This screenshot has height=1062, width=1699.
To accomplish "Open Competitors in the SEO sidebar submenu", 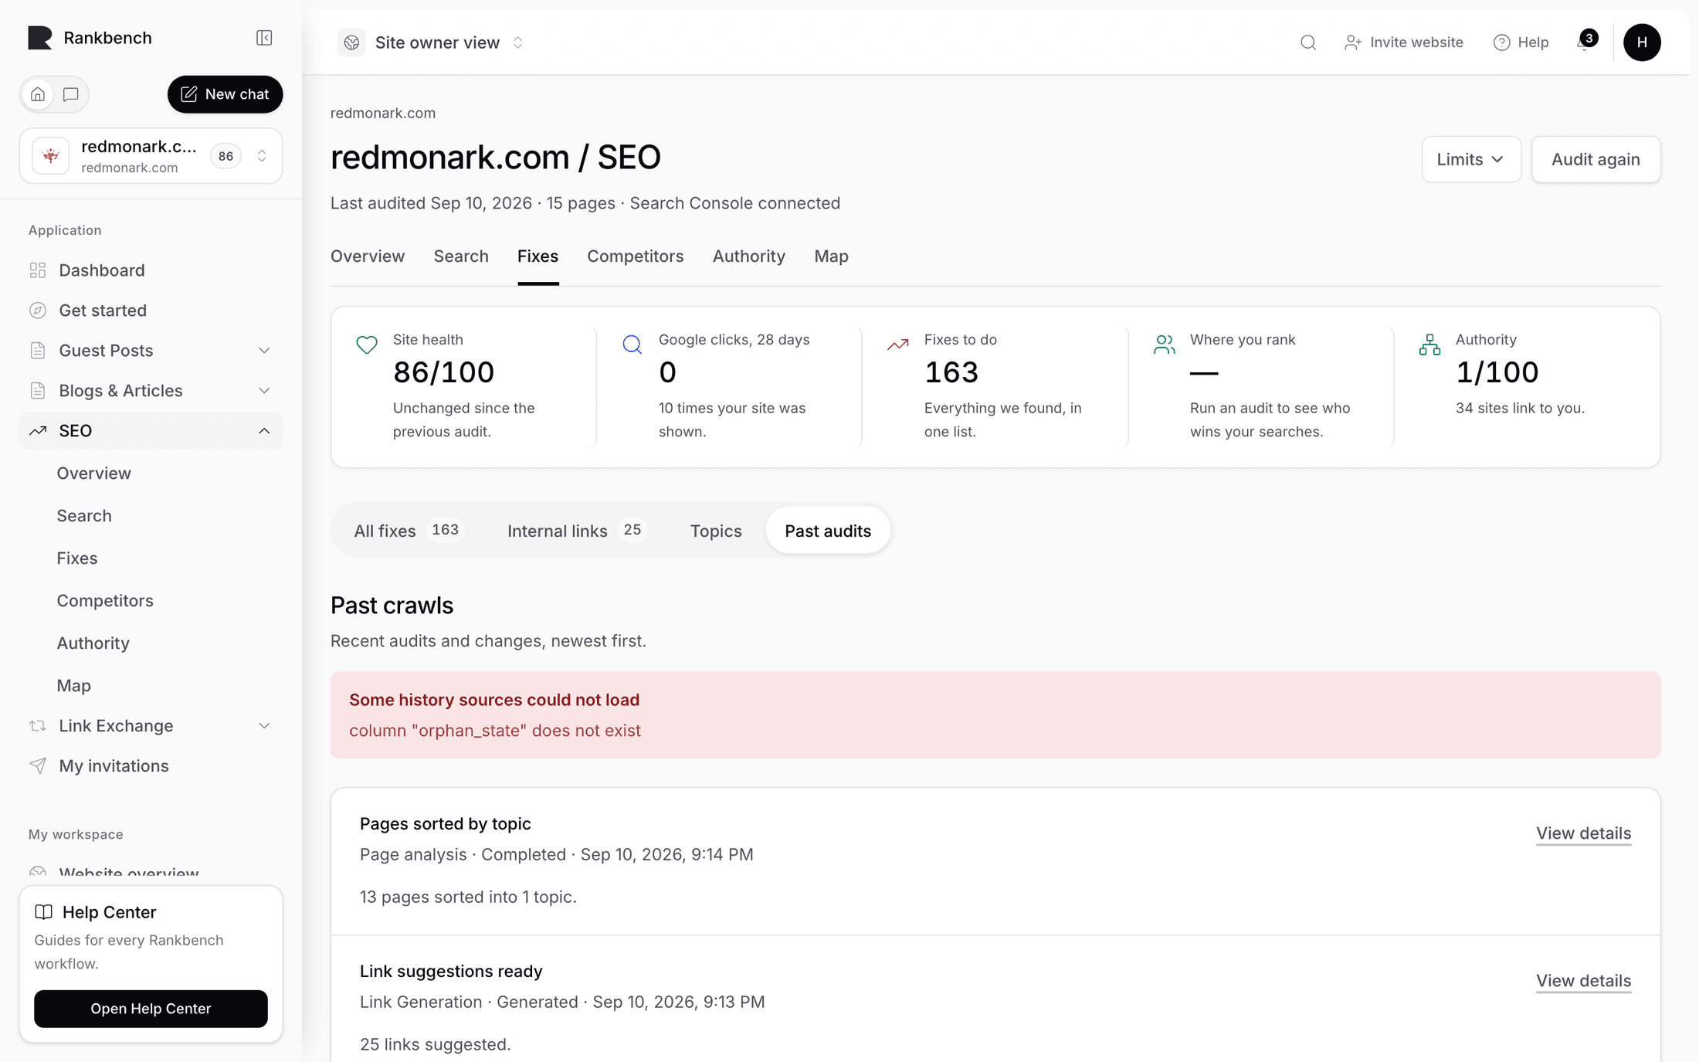I will click(x=105, y=600).
